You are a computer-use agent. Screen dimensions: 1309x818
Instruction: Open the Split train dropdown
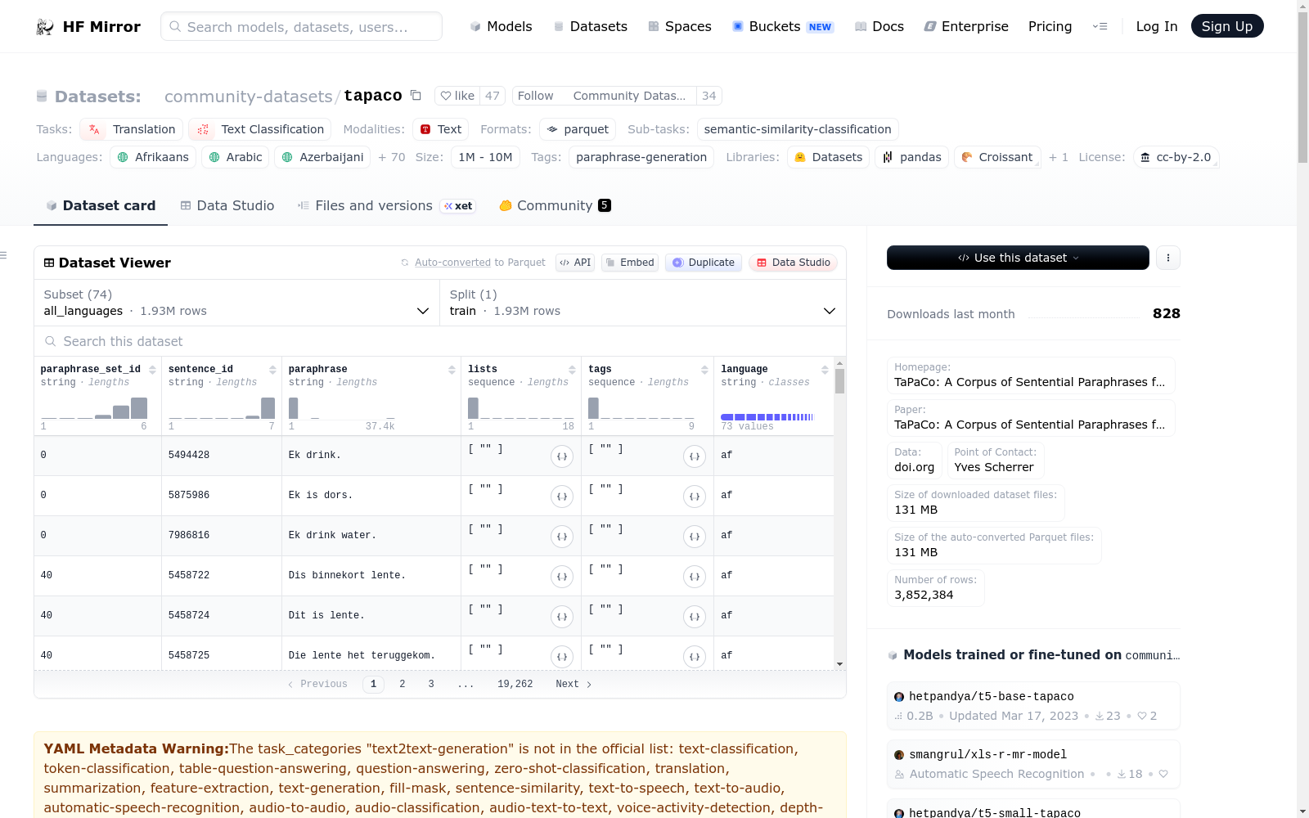pos(643,303)
